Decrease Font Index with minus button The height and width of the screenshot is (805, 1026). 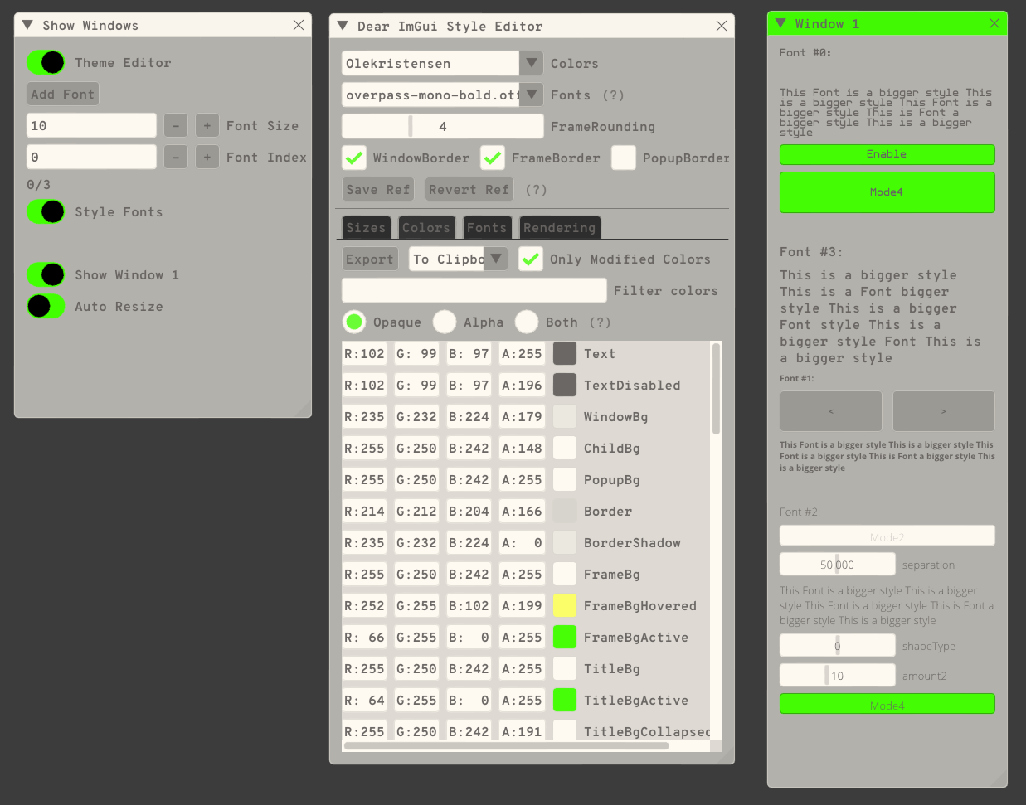175,157
